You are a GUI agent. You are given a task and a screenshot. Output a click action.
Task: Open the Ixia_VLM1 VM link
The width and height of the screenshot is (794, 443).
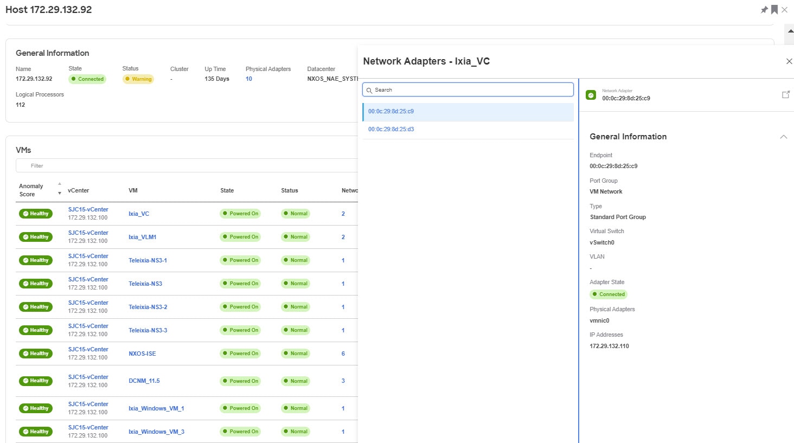click(x=143, y=237)
